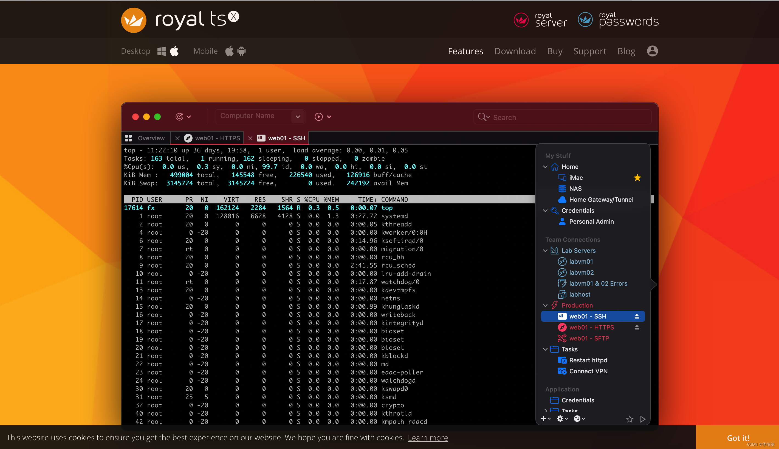
Task: Disconnect web01 - SSH using the eject icon
Action: [636, 316]
